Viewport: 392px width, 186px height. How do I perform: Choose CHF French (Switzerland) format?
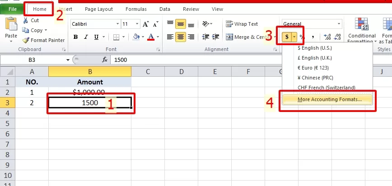(x=327, y=88)
